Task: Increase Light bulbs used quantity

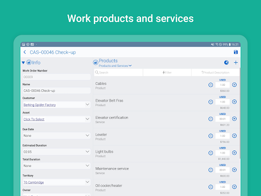Action: pyautogui.click(x=234, y=153)
